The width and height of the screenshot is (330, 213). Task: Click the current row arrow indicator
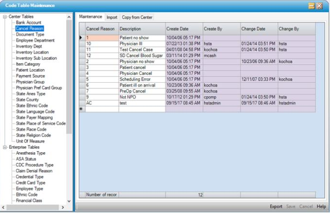coord(82,38)
